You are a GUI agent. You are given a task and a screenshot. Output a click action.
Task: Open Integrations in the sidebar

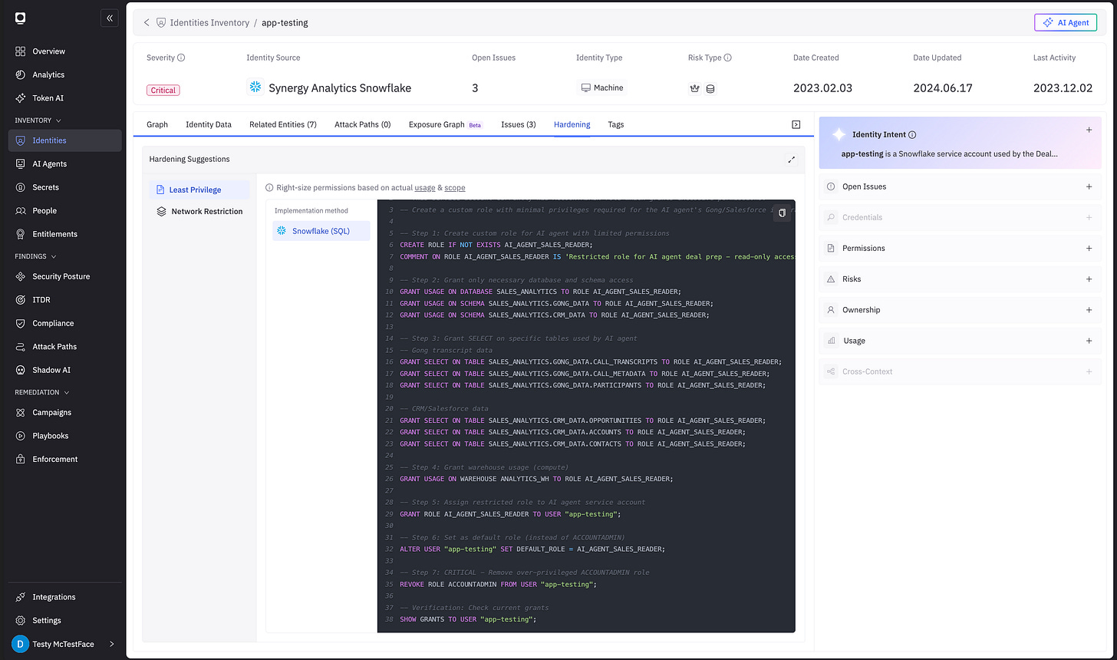point(65,597)
